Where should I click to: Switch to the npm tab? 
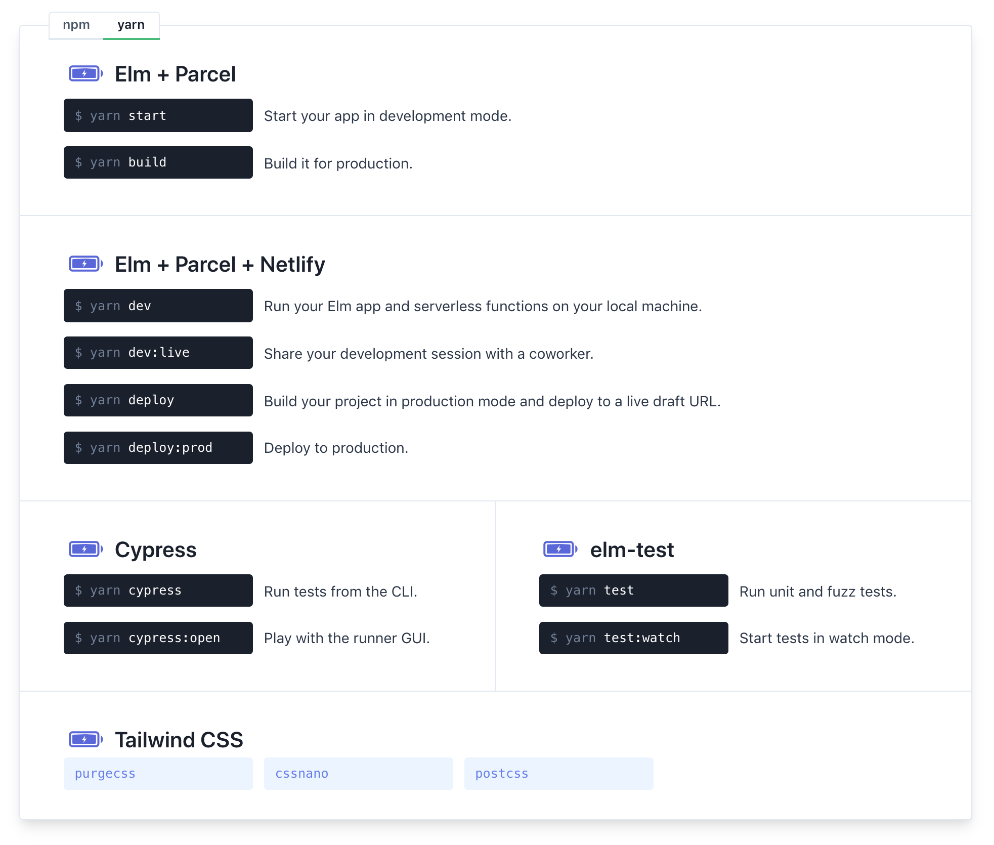tap(77, 24)
